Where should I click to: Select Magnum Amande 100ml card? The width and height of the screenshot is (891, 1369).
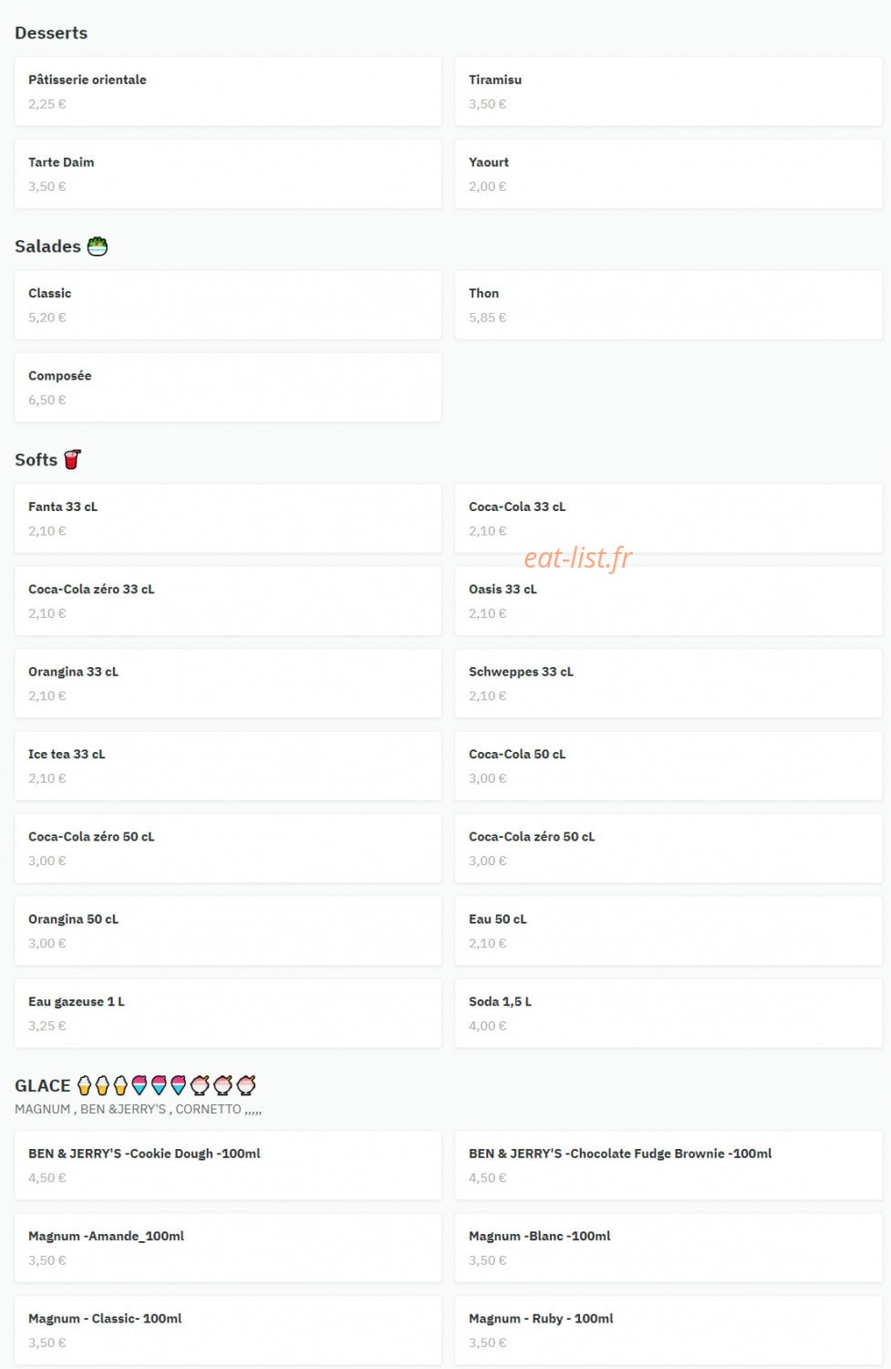tap(228, 1248)
